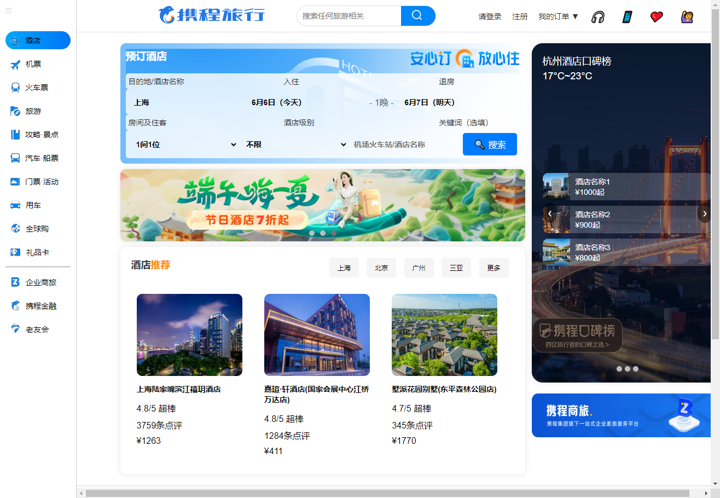Click the 企业商旅 business travel icon
The width and height of the screenshot is (720, 498).
(15, 282)
